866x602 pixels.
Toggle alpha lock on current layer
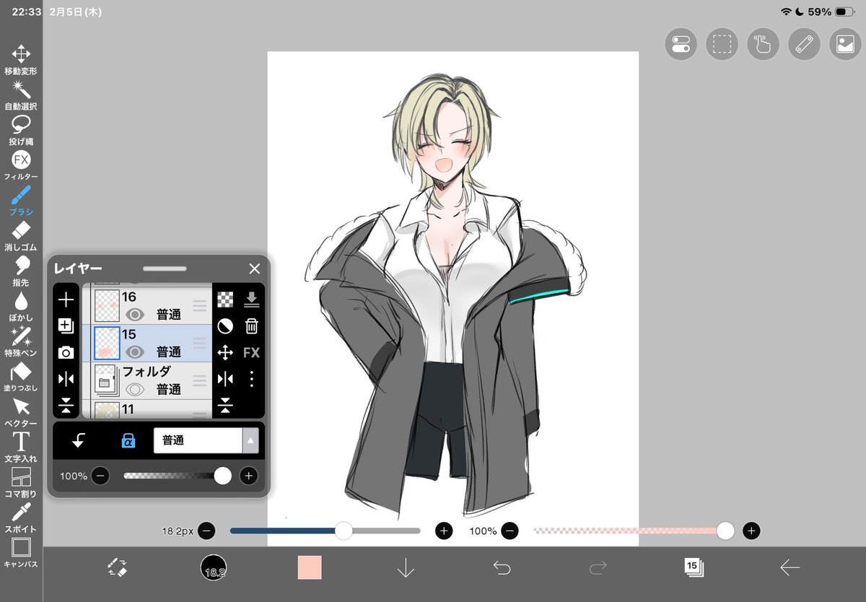pos(128,440)
